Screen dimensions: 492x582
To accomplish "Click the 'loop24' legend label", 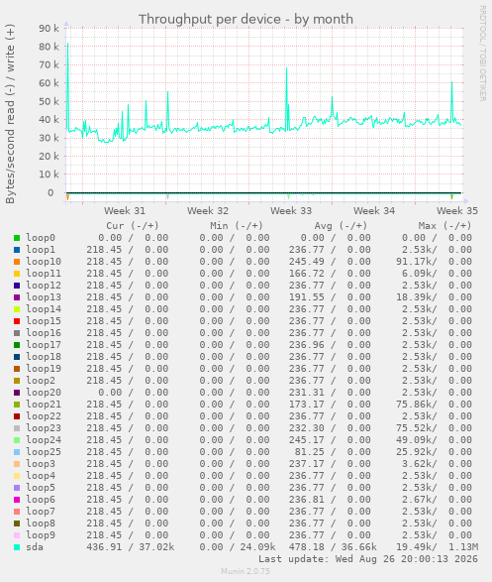I will pyautogui.click(x=44, y=440).
